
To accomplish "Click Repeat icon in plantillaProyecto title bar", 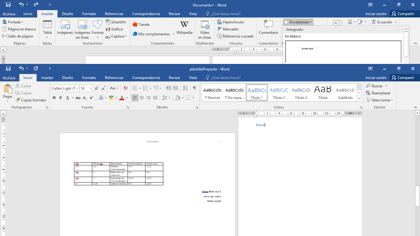I will pos(36,69).
